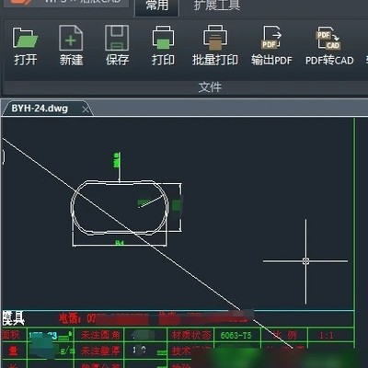Click the 材质状态 table label

[x=190, y=335]
